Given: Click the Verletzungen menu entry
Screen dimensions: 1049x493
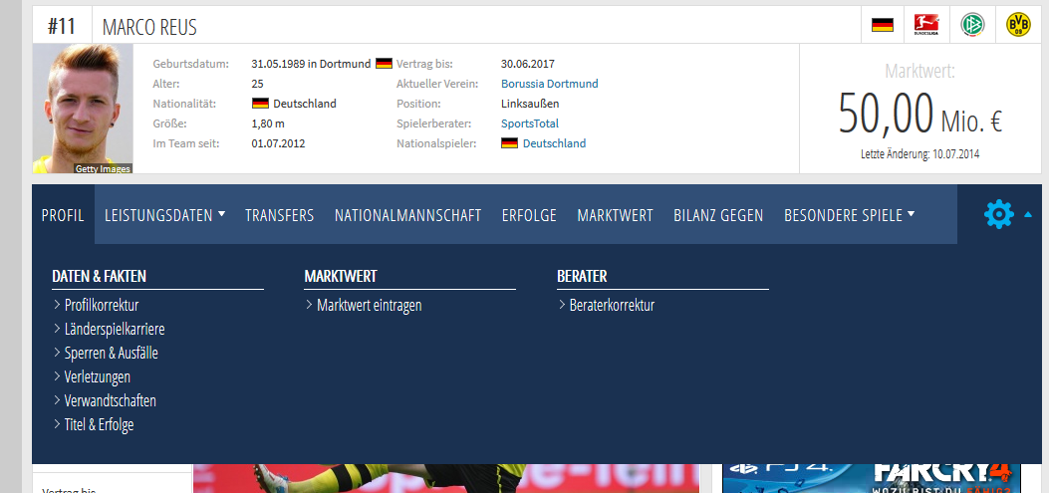Looking at the screenshot, I should pyautogui.click(x=97, y=376).
